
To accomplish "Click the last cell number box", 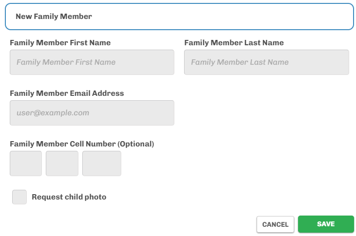I will click(x=102, y=163).
